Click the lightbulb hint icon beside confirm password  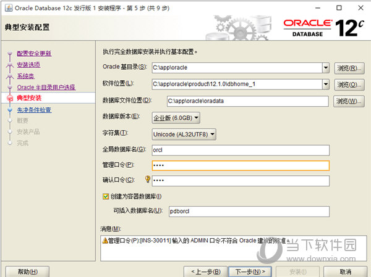(x=148, y=179)
